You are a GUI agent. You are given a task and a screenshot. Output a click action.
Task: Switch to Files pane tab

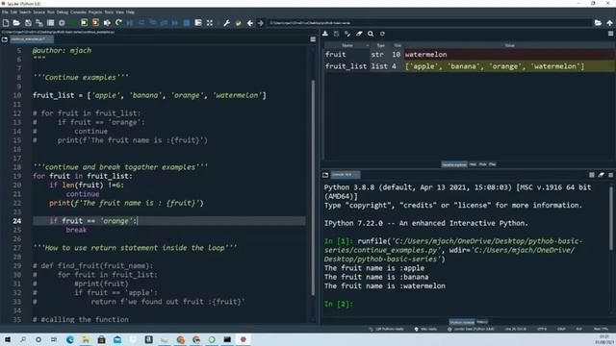pyautogui.click(x=492, y=164)
